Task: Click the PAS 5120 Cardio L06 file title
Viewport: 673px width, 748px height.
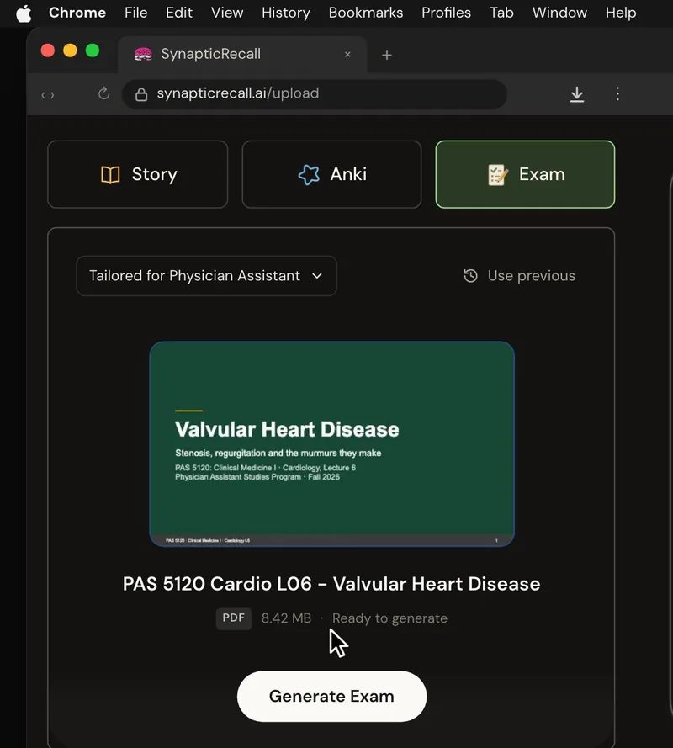Action: 331,584
